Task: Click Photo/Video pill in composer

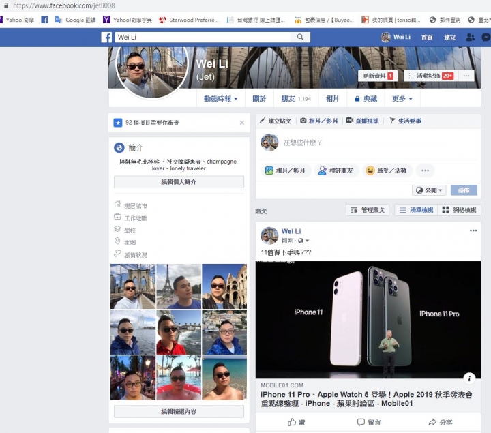Action: click(286, 170)
